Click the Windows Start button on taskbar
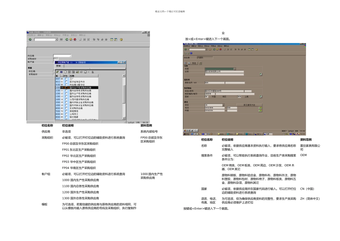Viewport: 340px width, 241px height. point(186,134)
